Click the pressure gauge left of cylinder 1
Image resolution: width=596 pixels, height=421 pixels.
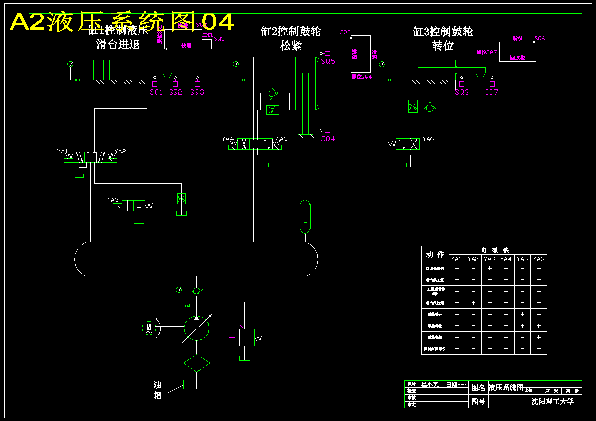[70, 64]
